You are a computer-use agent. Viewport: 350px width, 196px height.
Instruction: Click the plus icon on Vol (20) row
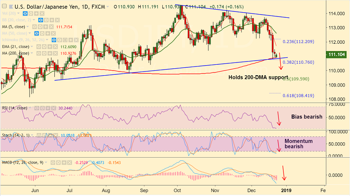tap(36, 13)
